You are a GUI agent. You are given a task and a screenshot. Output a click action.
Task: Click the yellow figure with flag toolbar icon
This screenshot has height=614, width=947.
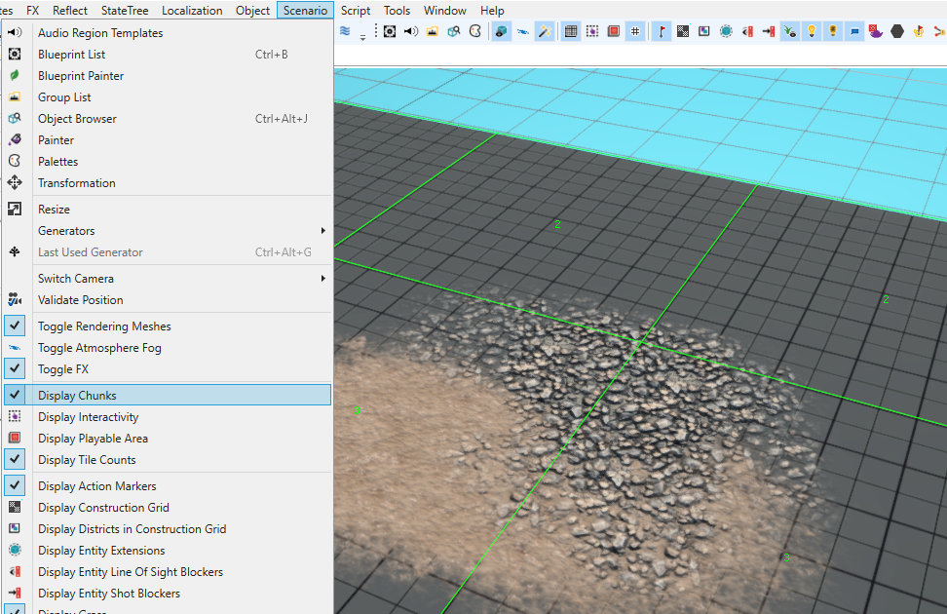pyautogui.click(x=919, y=31)
